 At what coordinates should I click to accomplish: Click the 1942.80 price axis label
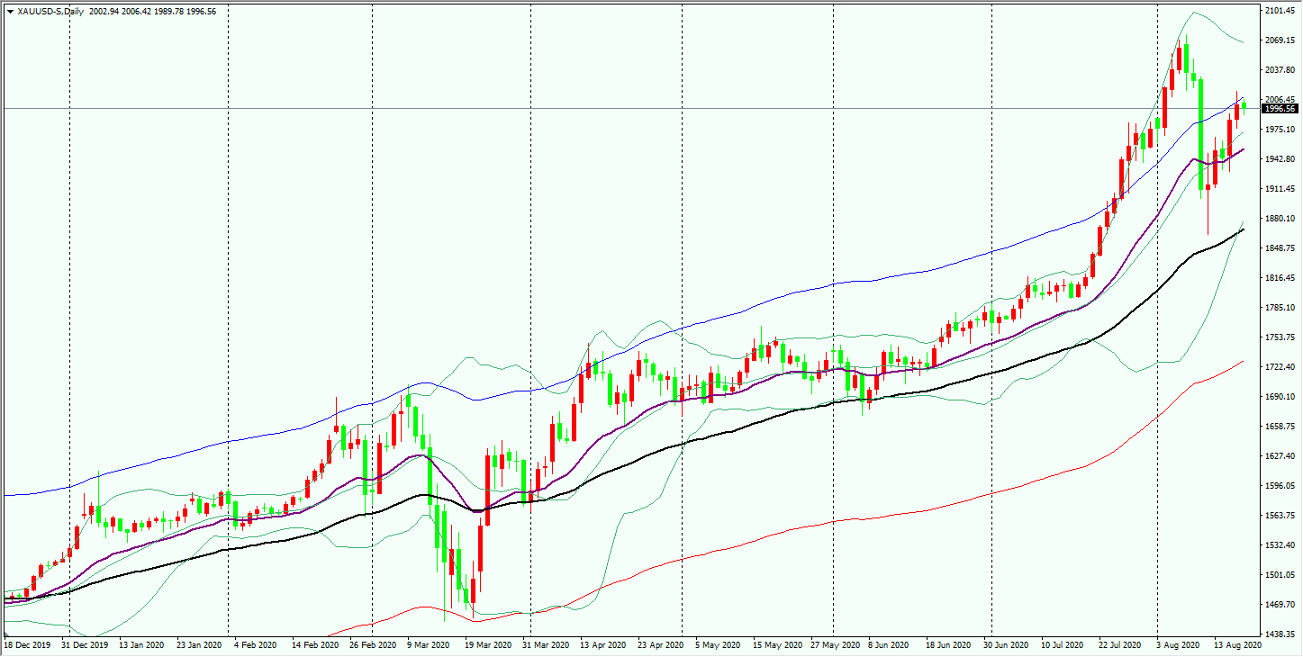click(x=1280, y=159)
